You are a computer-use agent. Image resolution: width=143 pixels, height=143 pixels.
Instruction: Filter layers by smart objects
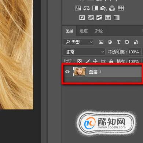(136, 42)
